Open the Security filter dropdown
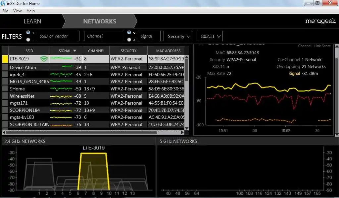Image resolution: width=339 pixels, height=198 pixels. tap(178, 36)
